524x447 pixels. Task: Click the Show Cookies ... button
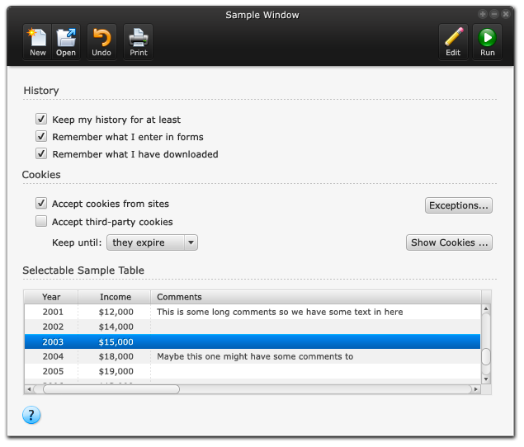point(449,242)
